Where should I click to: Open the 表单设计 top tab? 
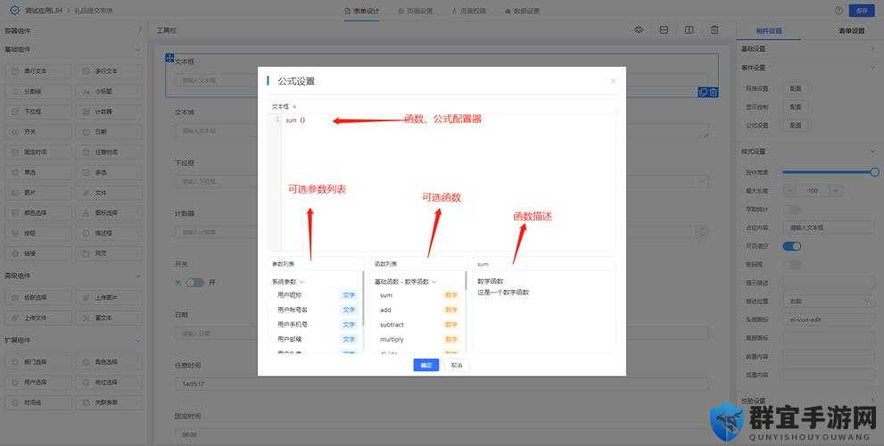coord(362,11)
